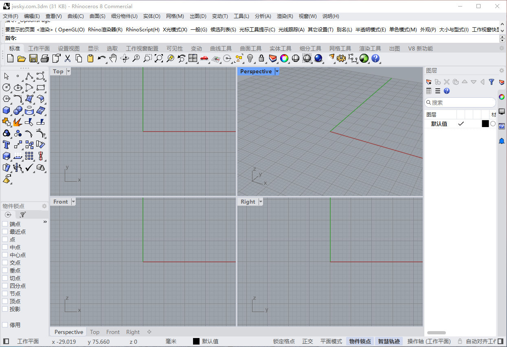The image size is (507, 347).
Task: Switch to the 曲线工具 toolbar tab
Action: pyautogui.click(x=221, y=48)
